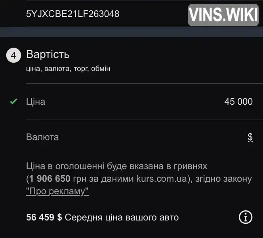
Task: Open the $ currency selector
Action: [250, 137]
